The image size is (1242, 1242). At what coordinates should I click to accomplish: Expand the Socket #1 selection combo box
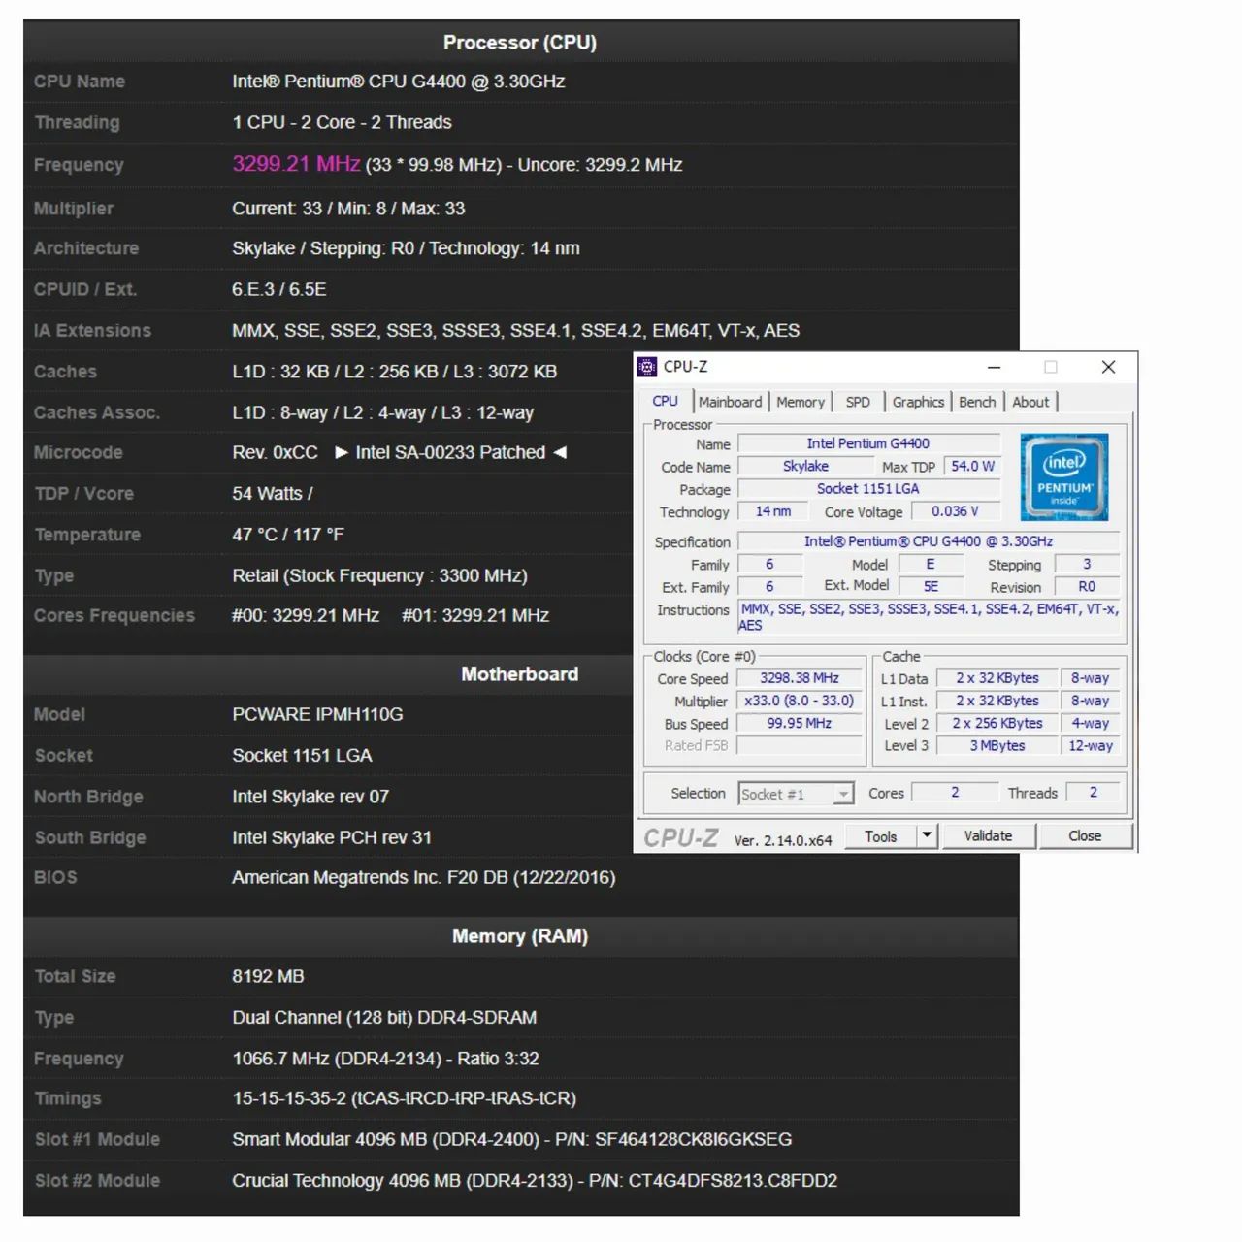843,794
